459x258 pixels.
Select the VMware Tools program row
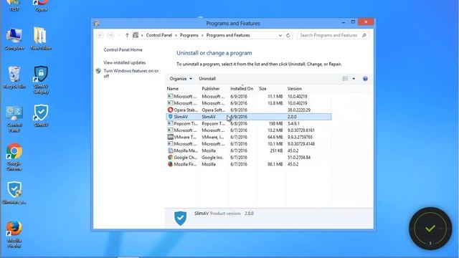point(249,137)
